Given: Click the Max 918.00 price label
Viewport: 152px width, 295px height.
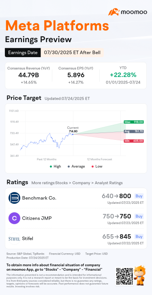Looking at the screenshot, I should point(134,122).
